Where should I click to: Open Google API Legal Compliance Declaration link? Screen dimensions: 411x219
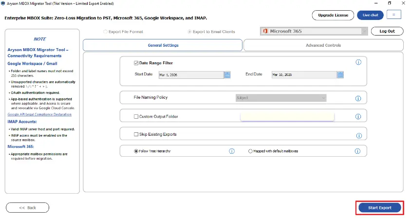39,114
